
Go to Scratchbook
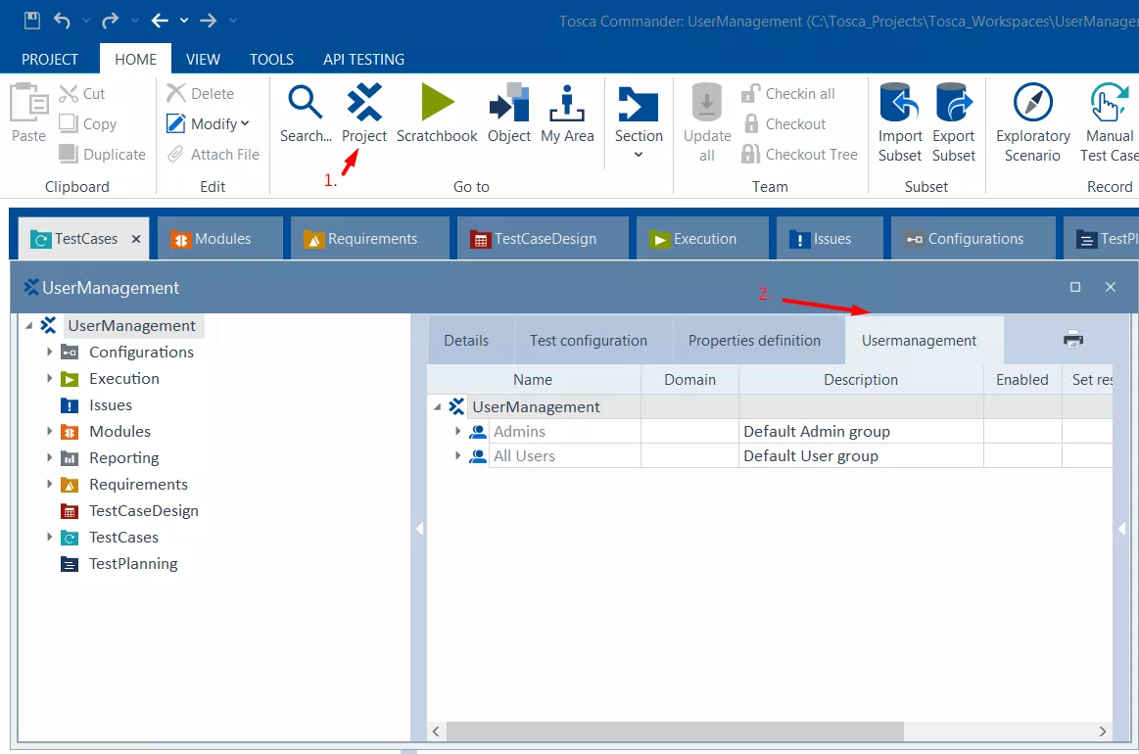coord(437,114)
